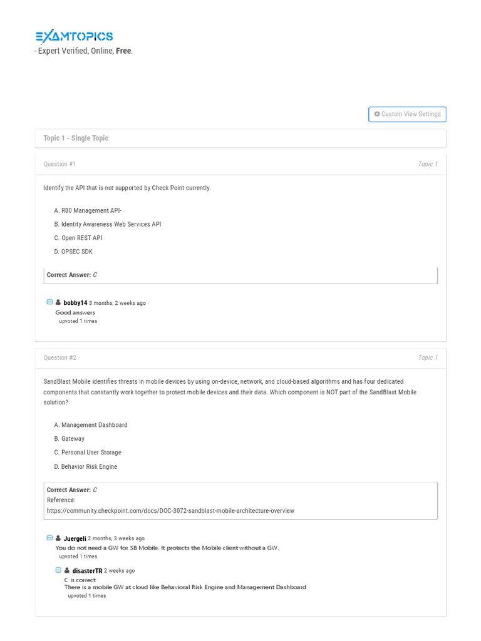The width and height of the screenshot is (481, 641).
Task: Open Juergeli's user profile name
Action: coord(75,538)
